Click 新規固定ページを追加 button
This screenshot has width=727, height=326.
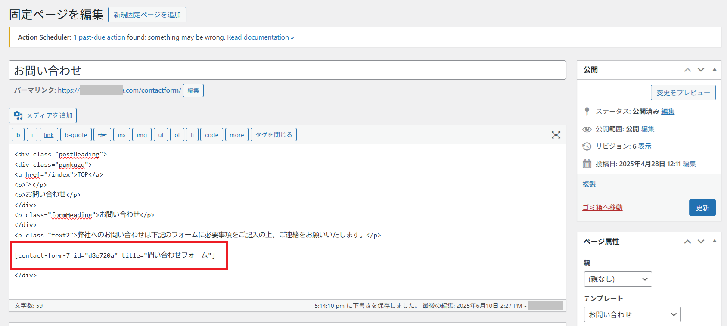[147, 15]
